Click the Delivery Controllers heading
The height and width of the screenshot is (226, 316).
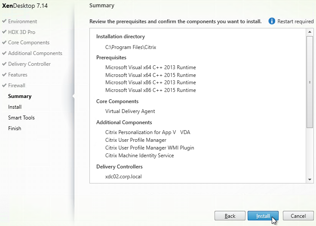(x=120, y=167)
